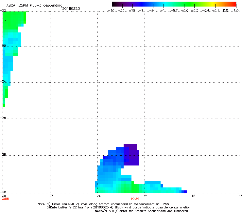The height and width of the screenshot is (213, 242).
Task: Click the "-10" color scale label
Action: 132,10
